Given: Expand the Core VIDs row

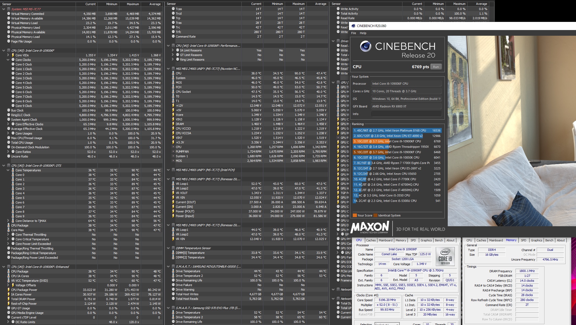Looking at the screenshot, I should [8, 55].
